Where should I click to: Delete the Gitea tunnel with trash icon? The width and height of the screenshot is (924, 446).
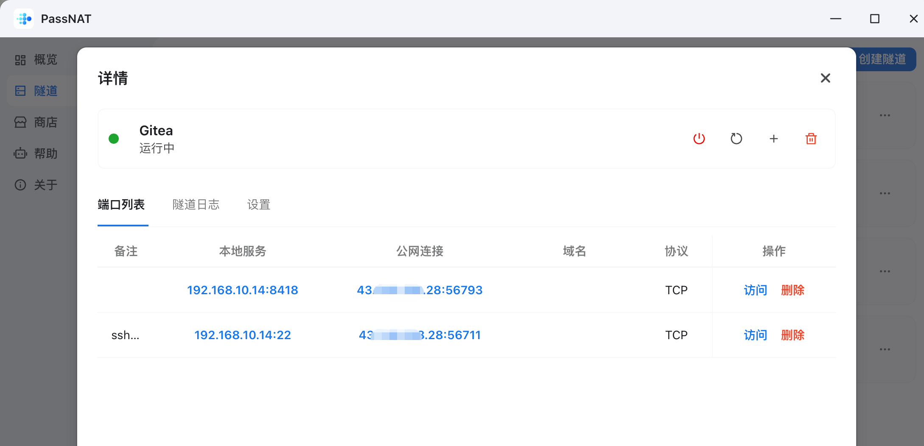[x=811, y=139]
